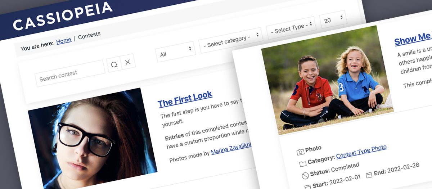This screenshot has height=189, width=432.
Task: Click the camera icon beside Photo
Action: coord(300,152)
